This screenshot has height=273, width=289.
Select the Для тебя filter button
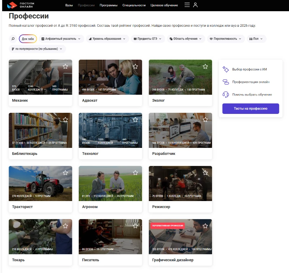[28, 39]
